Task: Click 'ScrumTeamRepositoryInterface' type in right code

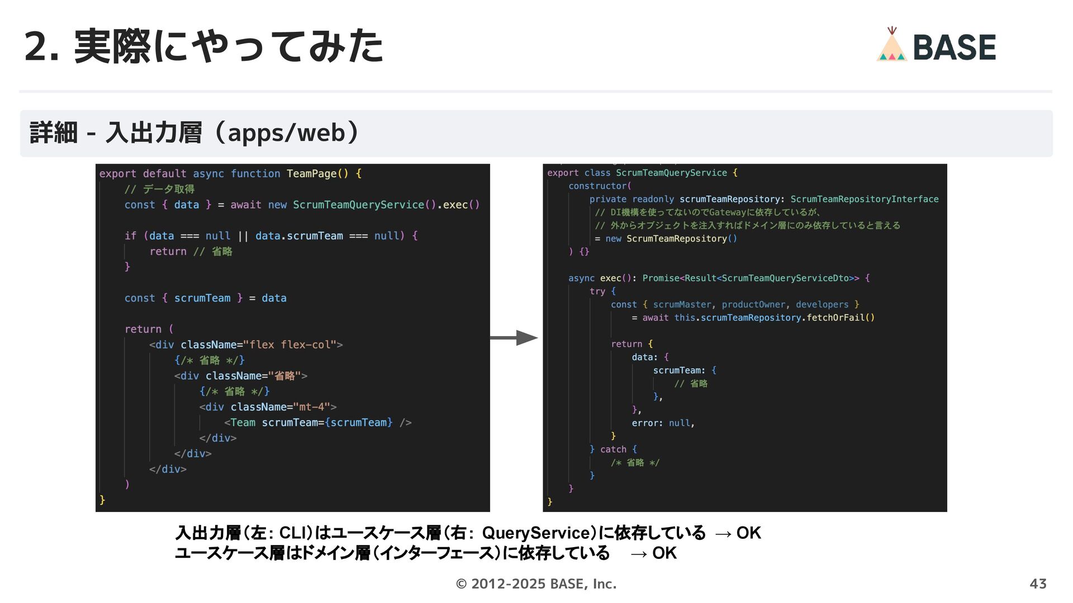Action: click(x=864, y=199)
